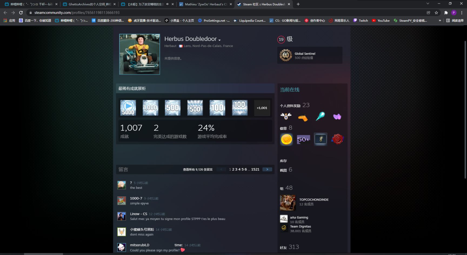Click the level 19 circle badge
Screen dimensions: 467x255
click(x=281, y=39)
